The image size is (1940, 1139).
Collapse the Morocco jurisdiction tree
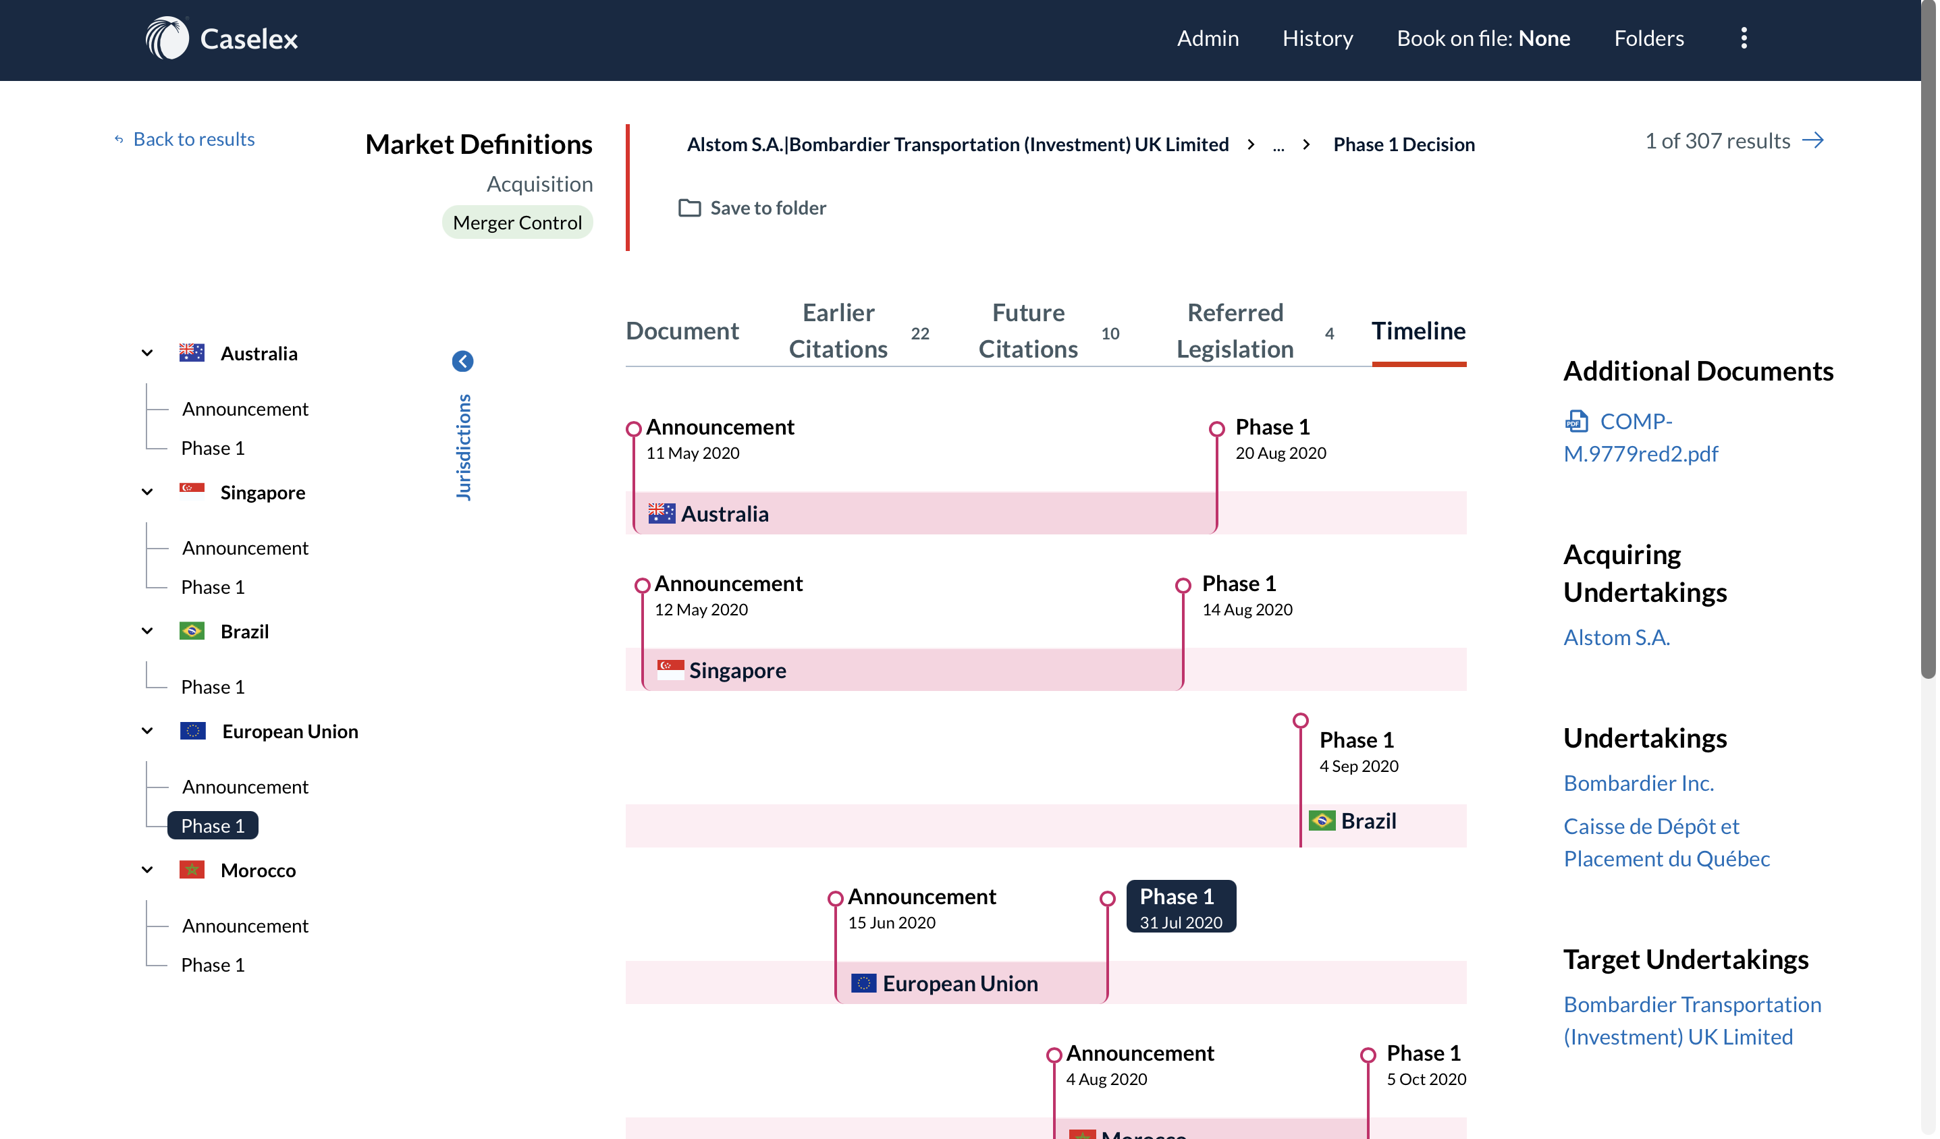click(x=147, y=870)
